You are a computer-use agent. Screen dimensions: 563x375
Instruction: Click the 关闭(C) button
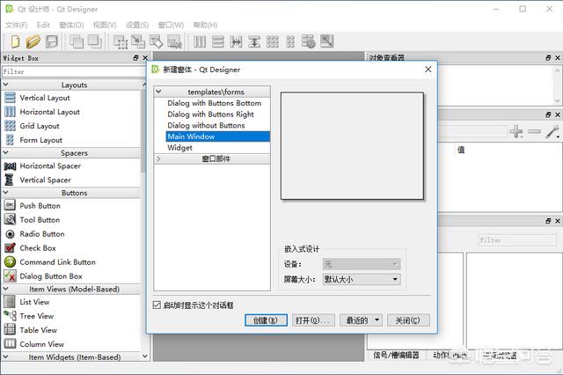pyautogui.click(x=408, y=320)
